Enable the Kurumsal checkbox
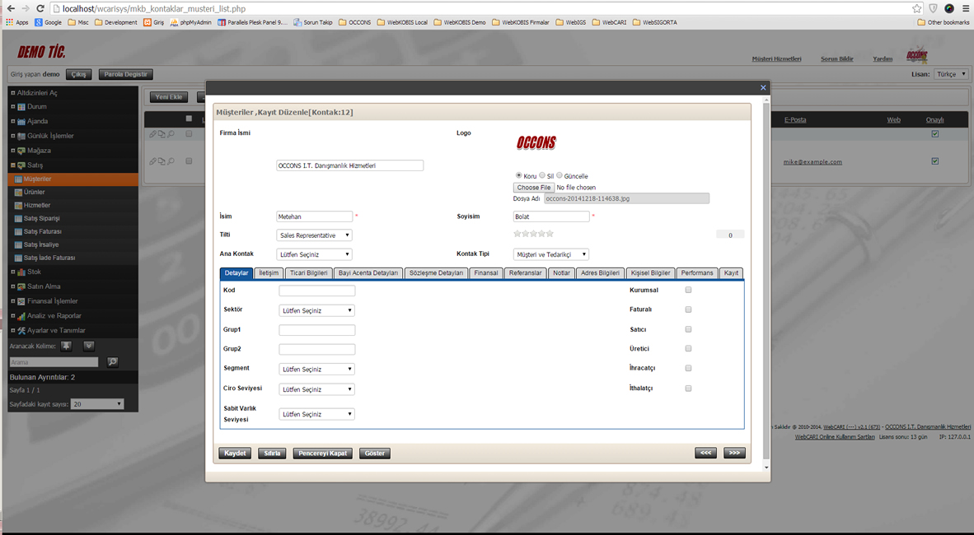This screenshot has height=535, width=974. pyautogui.click(x=688, y=290)
